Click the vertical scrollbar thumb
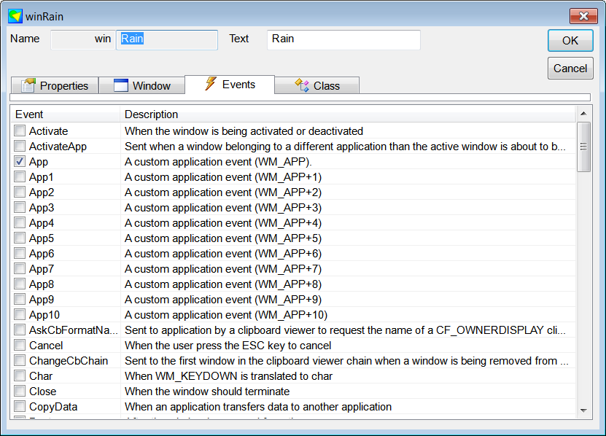 point(583,147)
